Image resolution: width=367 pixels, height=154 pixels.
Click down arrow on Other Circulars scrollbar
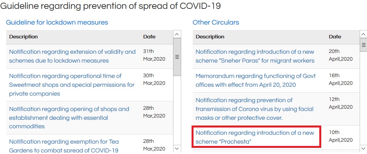[364, 148]
